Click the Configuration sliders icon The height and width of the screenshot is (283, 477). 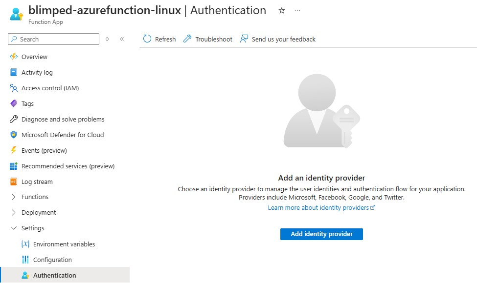tap(25, 260)
